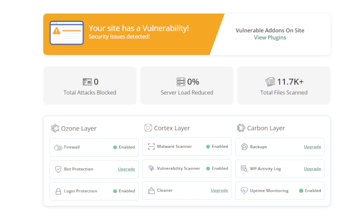Click the WP Activity Log icon

tap(244, 169)
